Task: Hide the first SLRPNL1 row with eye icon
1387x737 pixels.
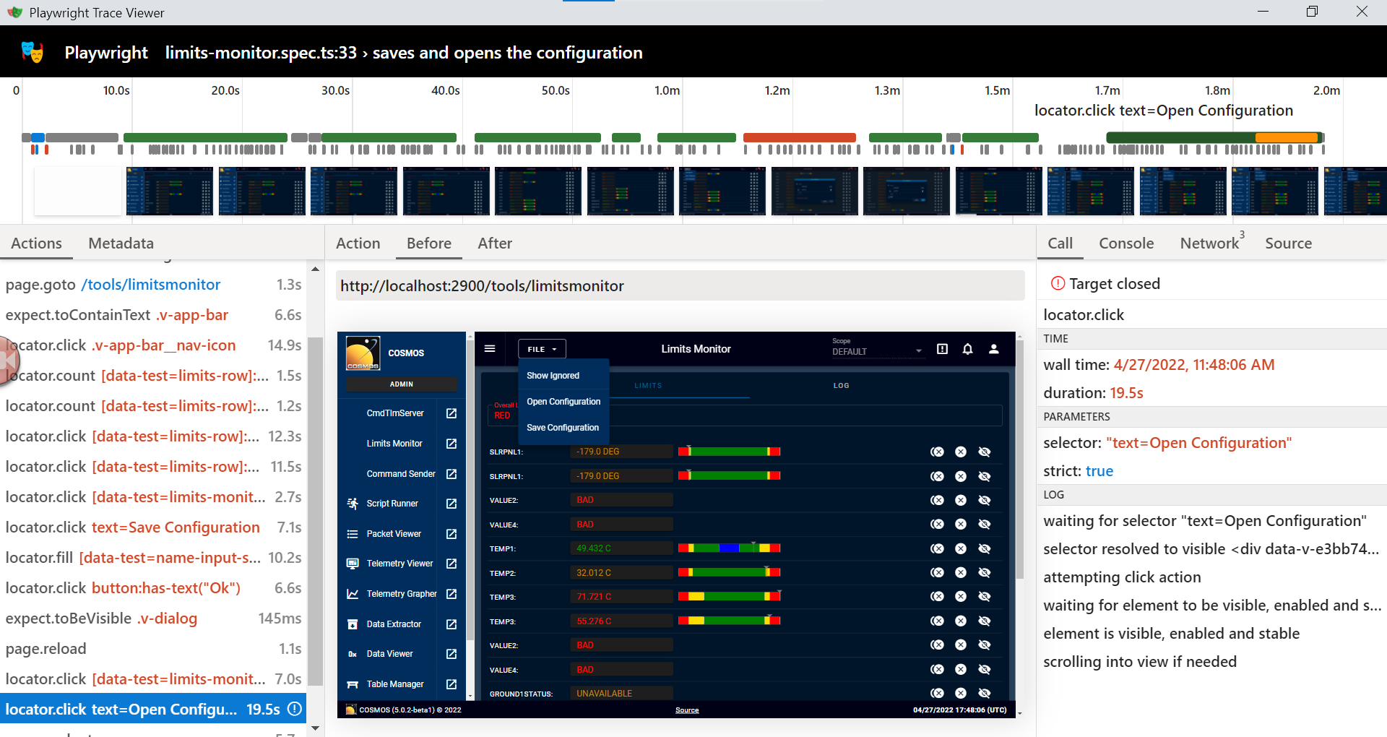Action: click(985, 452)
